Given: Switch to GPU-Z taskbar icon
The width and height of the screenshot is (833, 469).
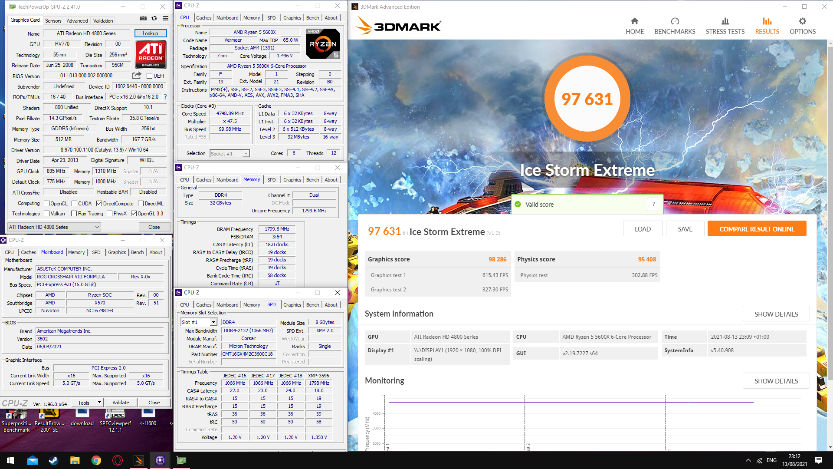Looking at the screenshot, I should (181, 460).
